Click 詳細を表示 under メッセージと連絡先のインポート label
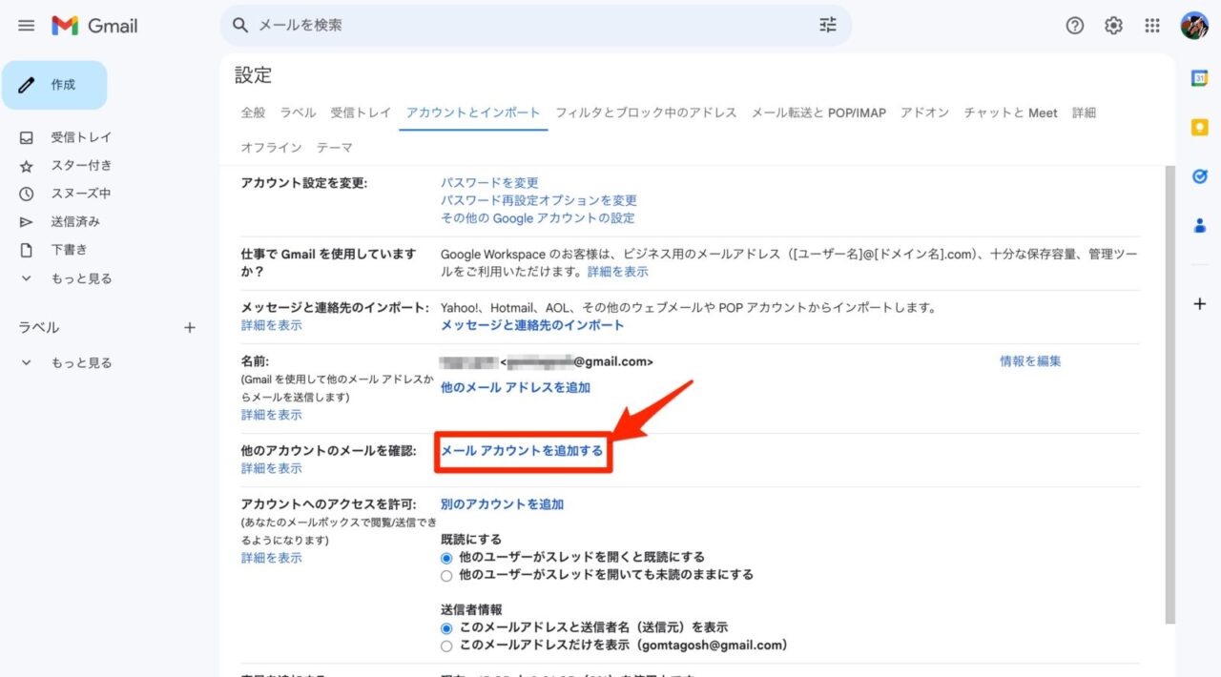 pos(272,325)
